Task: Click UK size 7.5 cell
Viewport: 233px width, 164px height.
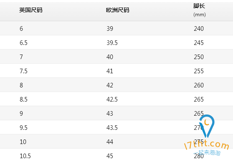Action: pyautogui.click(x=23, y=71)
